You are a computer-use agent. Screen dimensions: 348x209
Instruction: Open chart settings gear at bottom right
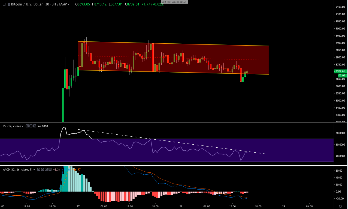pyautogui.click(x=340, y=206)
